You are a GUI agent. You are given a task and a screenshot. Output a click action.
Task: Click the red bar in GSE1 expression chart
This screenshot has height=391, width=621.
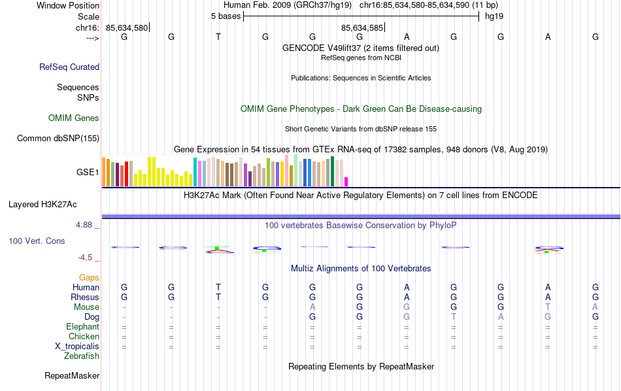(x=126, y=174)
